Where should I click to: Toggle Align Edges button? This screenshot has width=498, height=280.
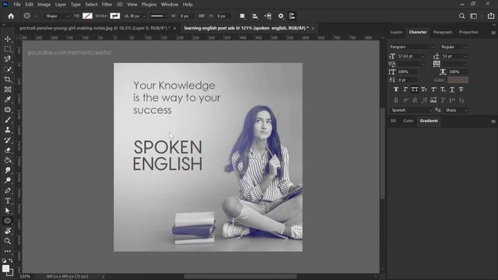coord(292,16)
